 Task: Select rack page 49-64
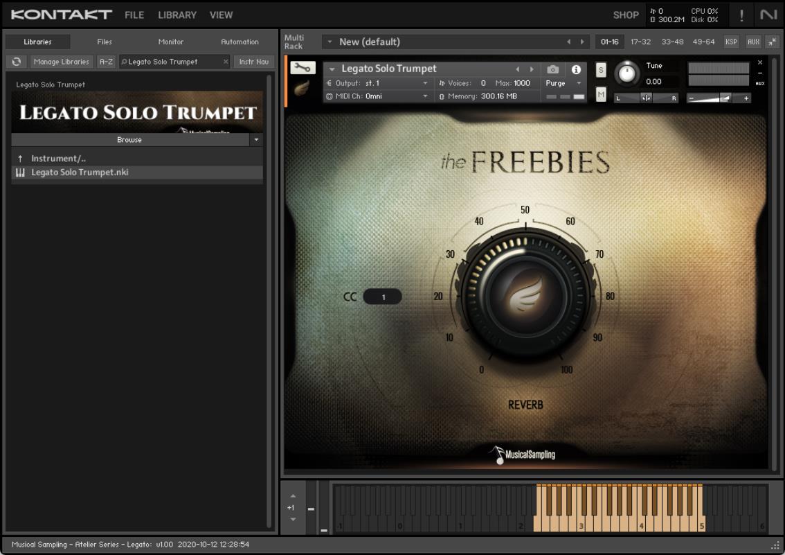coord(703,42)
